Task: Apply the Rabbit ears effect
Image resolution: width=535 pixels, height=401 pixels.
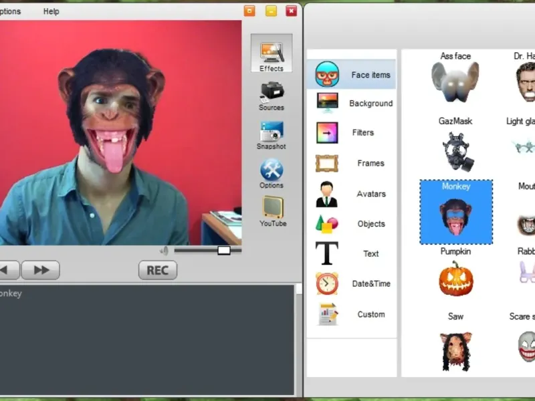Action: click(527, 272)
